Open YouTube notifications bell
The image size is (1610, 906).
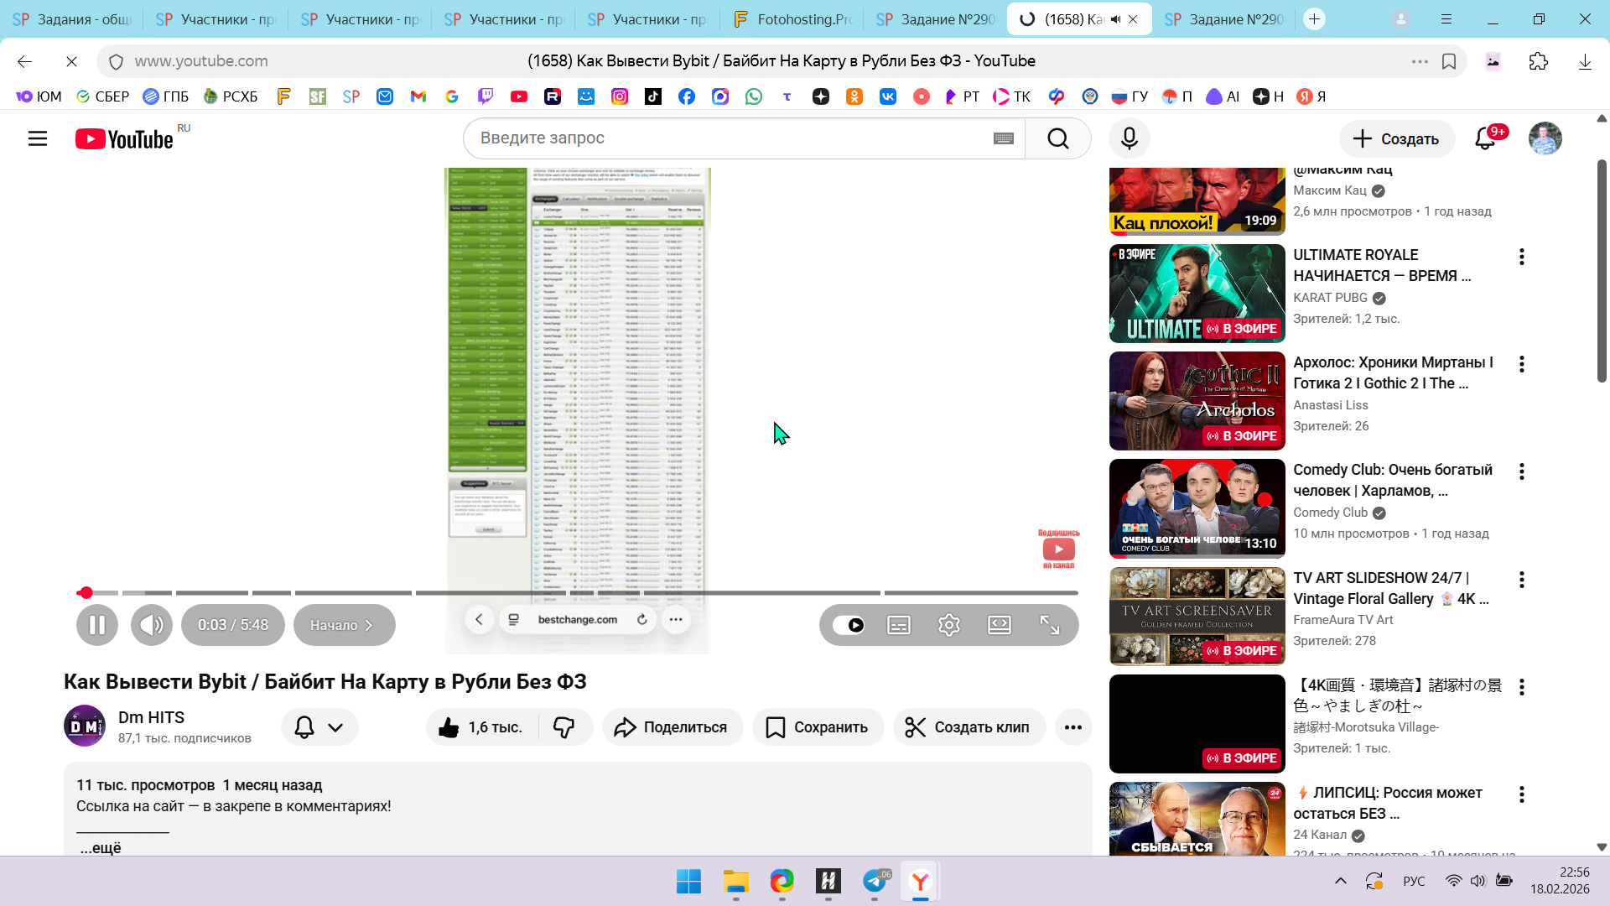tap(1485, 138)
